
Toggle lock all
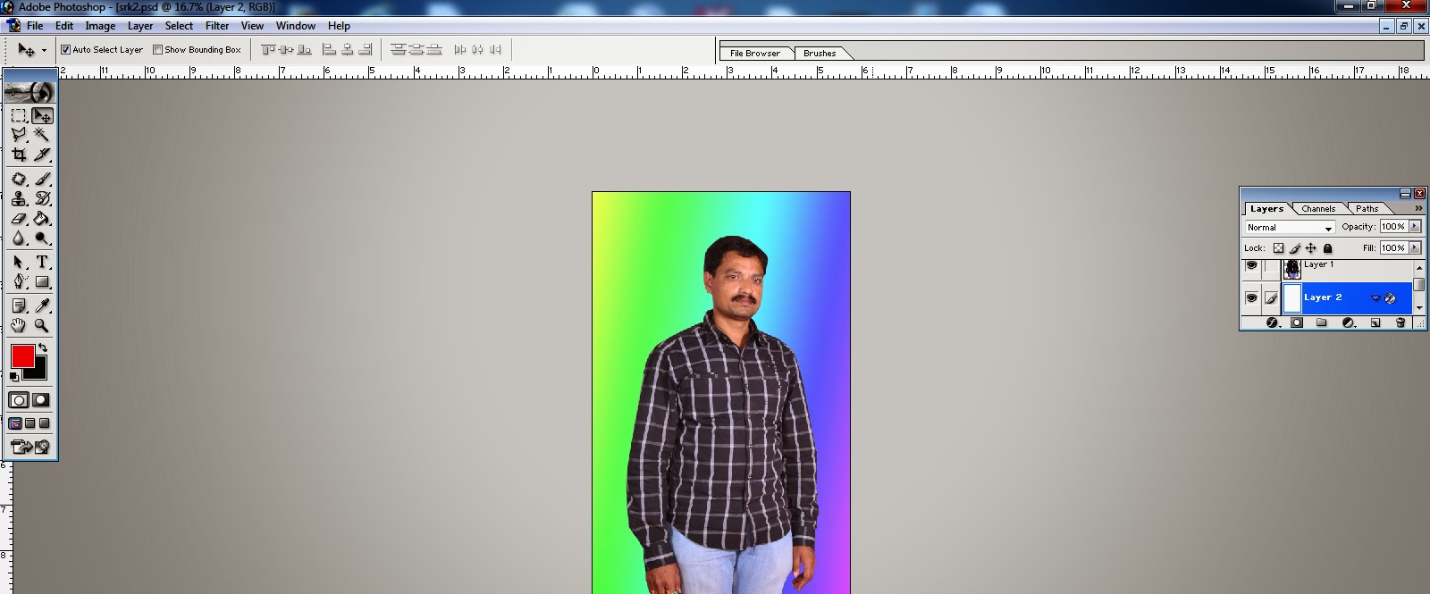point(1328,248)
